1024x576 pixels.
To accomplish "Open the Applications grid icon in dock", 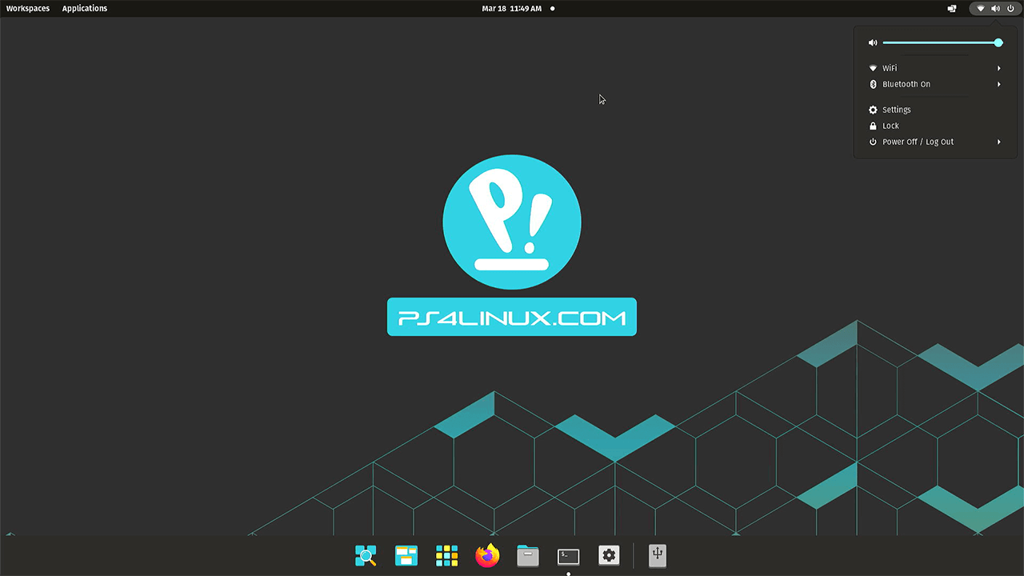I will (x=446, y=555).
